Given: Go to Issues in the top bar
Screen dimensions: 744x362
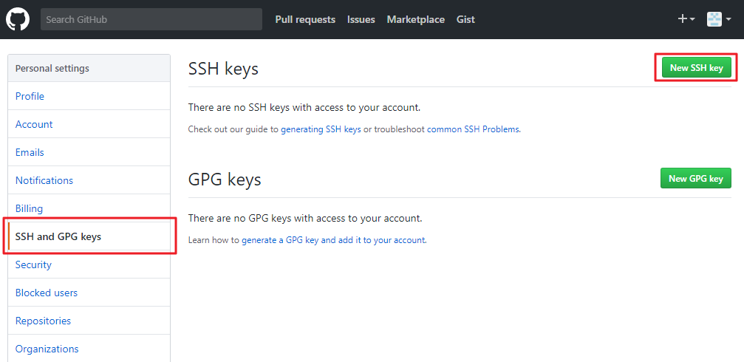Looking at the screenshot, I should coord(361,19).
